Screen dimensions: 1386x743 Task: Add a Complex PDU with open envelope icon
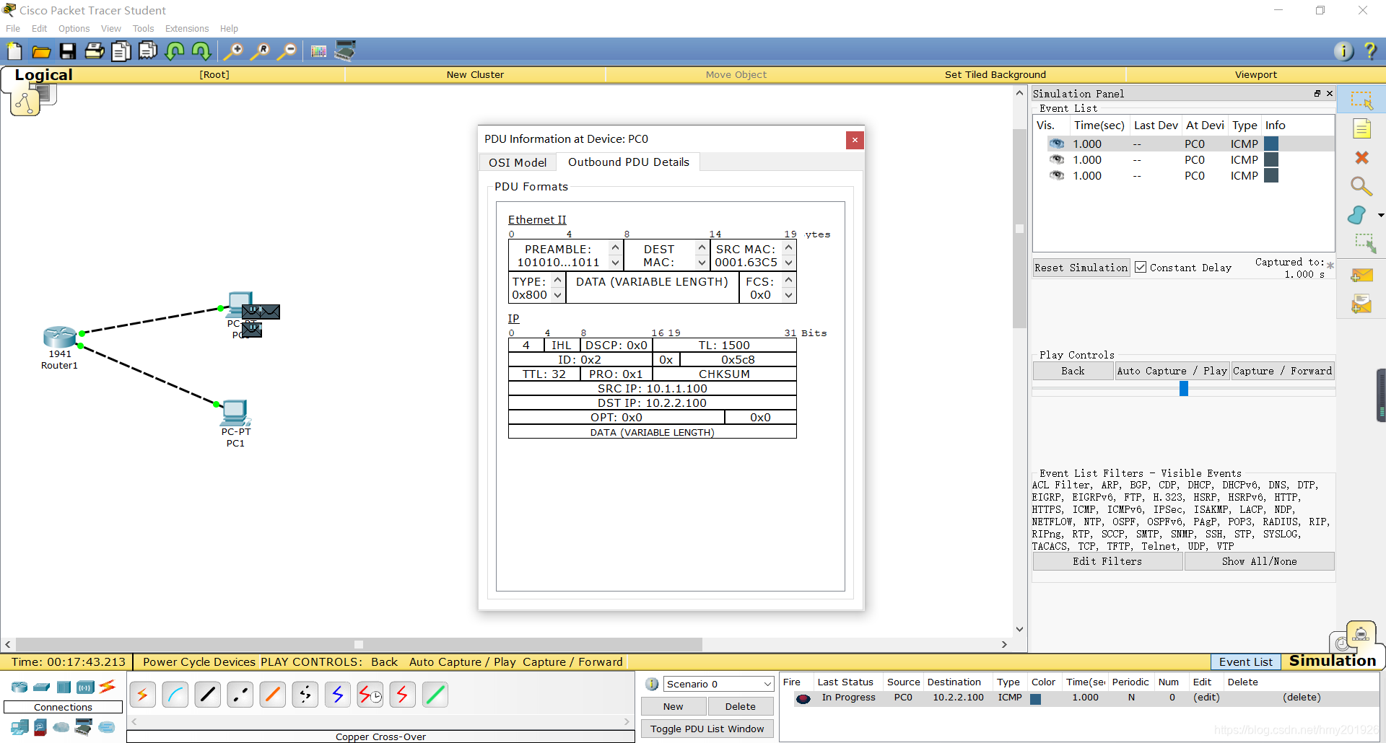point(1361,304)
